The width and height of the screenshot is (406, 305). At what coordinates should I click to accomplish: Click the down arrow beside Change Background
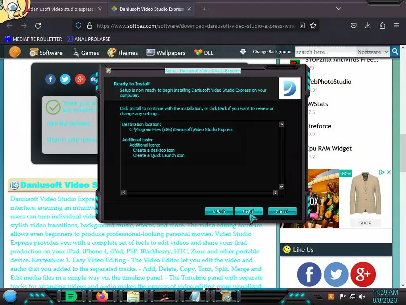tap(243, 52)
